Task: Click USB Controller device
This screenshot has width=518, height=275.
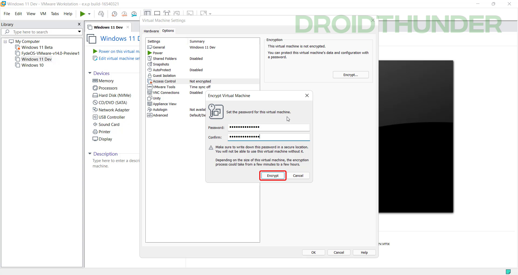Action: tap(109, 117)
